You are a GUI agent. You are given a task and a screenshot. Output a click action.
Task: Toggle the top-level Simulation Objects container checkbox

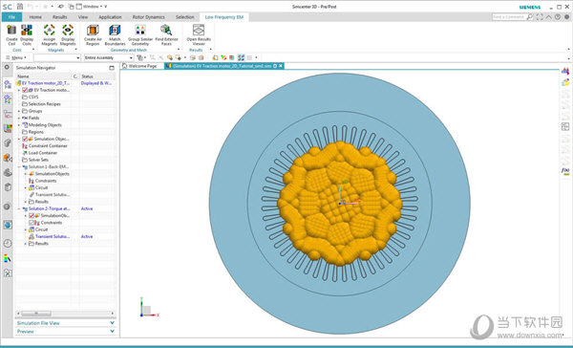[x=25, y=139]
